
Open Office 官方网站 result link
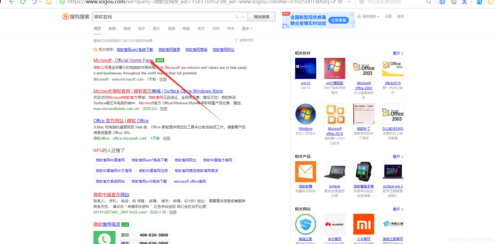point(121,121)
